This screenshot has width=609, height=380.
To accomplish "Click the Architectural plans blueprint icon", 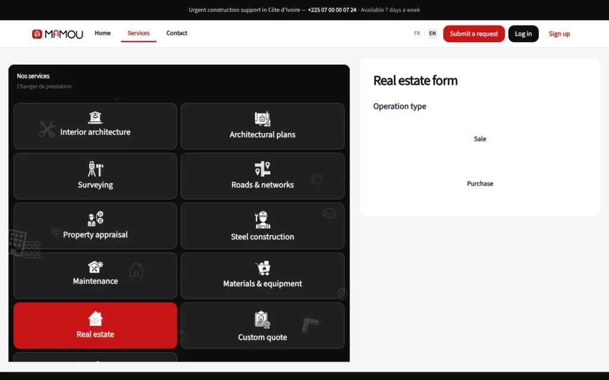I will point(262,119).
